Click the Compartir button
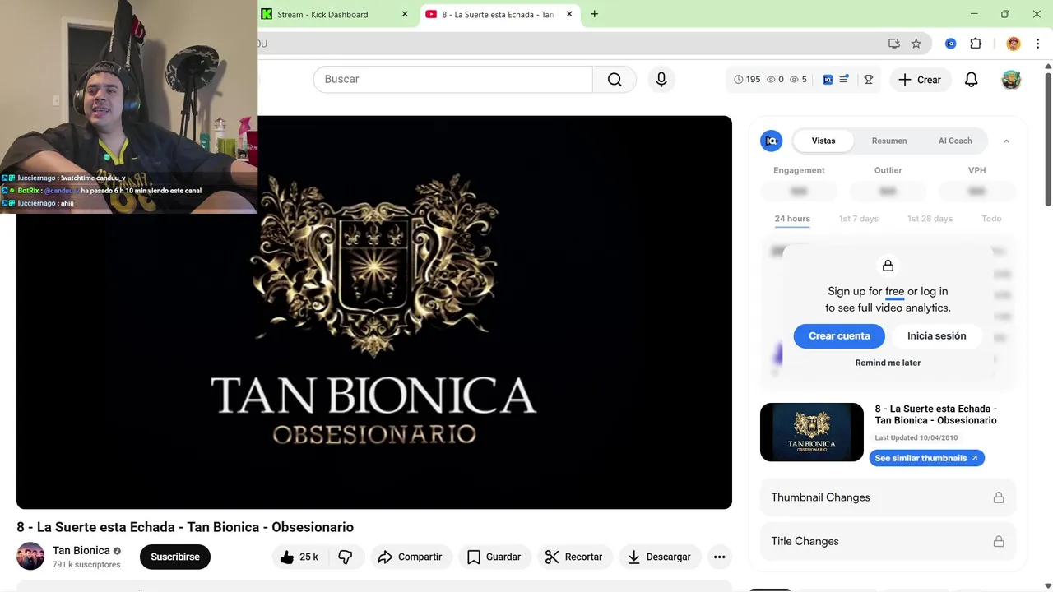1053x592 pixels. pos(411,557)
